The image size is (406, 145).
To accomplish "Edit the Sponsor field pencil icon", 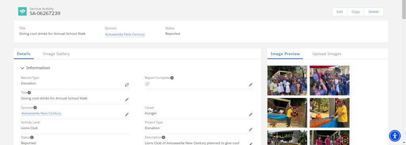I will [127, 115].
